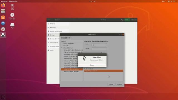Go back using the Settings back arrow
The width and height of the screenshot is (178, 100).
coord(49,20)
